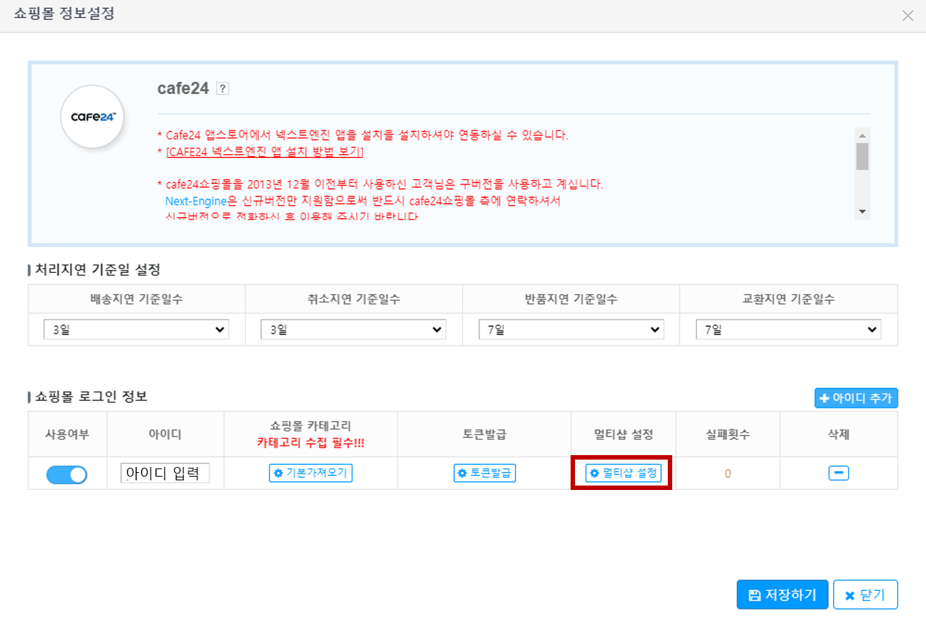
Task: Click the 실패횟수 value 0
Action: (728, 474)
